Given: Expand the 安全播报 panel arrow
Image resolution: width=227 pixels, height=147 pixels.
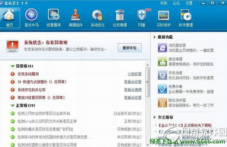Looking at the screenshot, I should (155, 117).
